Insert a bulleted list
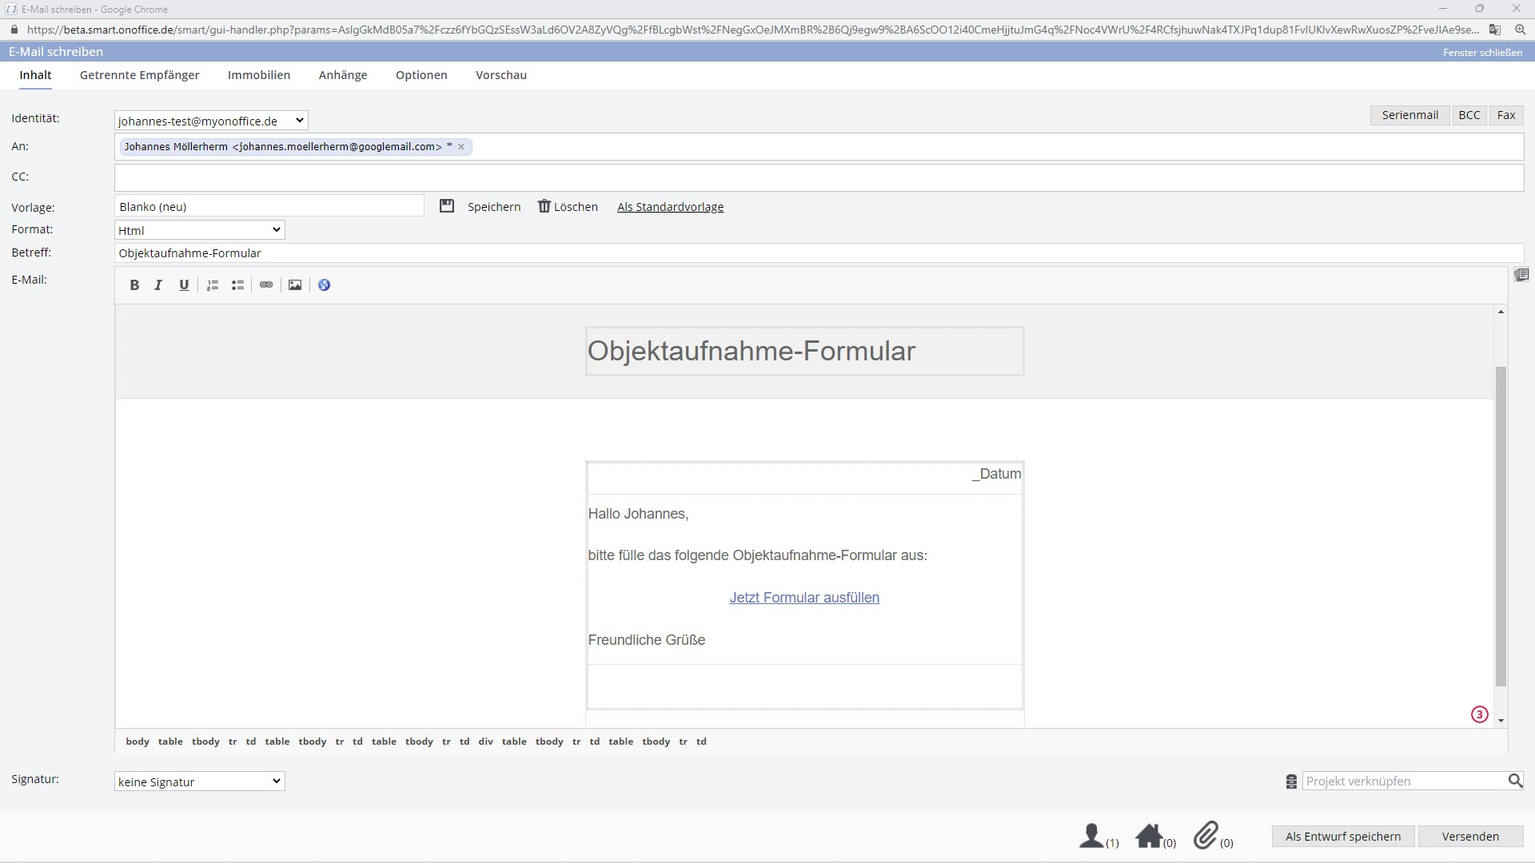 (x=237, y=285)
